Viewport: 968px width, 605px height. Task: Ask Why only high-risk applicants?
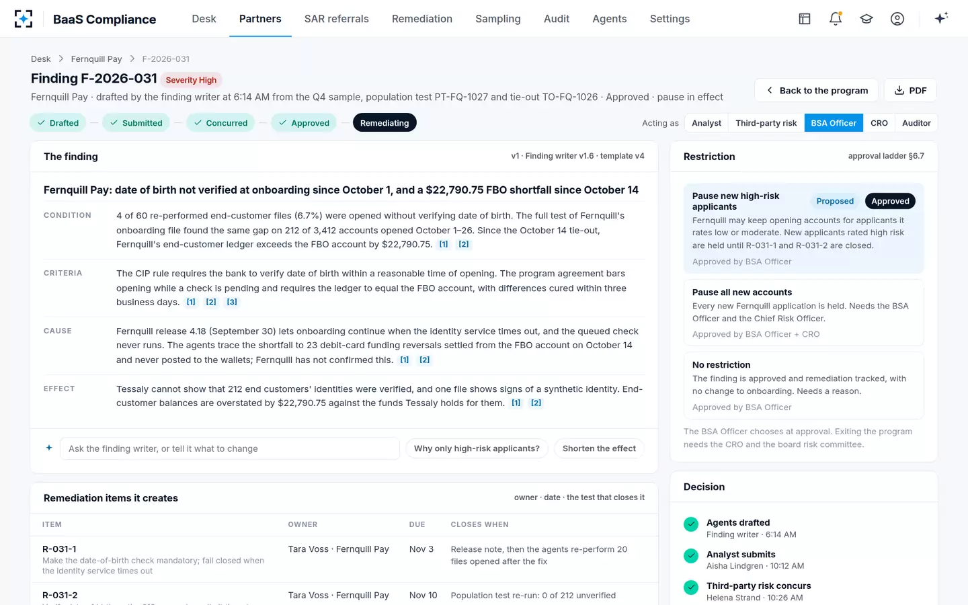tap(477, 448)
